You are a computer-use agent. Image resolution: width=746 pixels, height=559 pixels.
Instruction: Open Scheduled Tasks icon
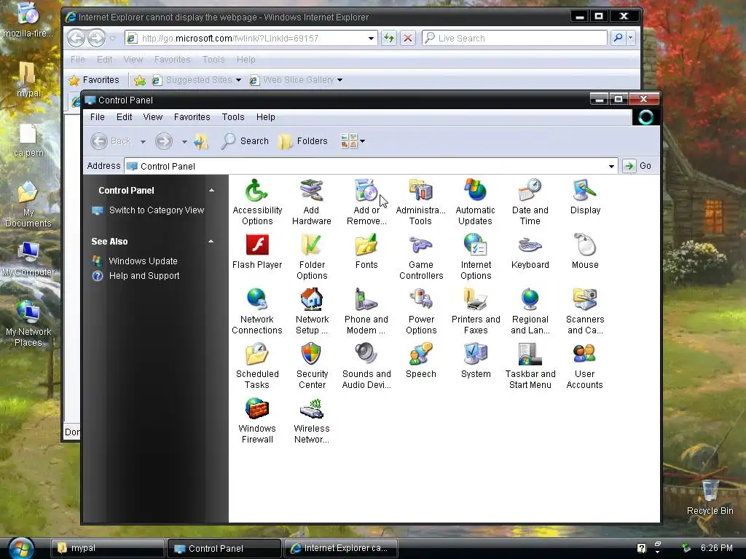257,365
